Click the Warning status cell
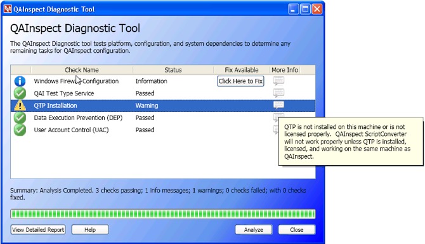The width and height of the screenshot is (425, 244). tap(147, 105)
